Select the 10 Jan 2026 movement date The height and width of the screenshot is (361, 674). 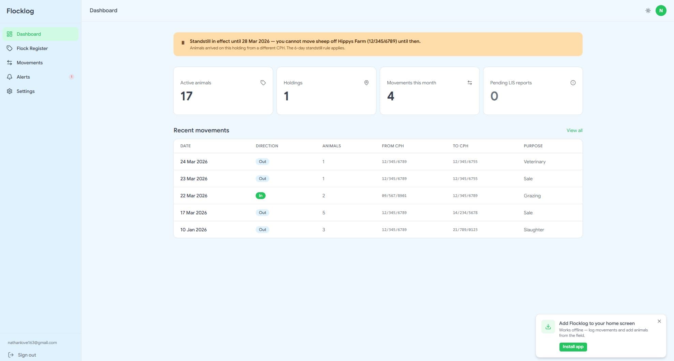tap(194, 230)
